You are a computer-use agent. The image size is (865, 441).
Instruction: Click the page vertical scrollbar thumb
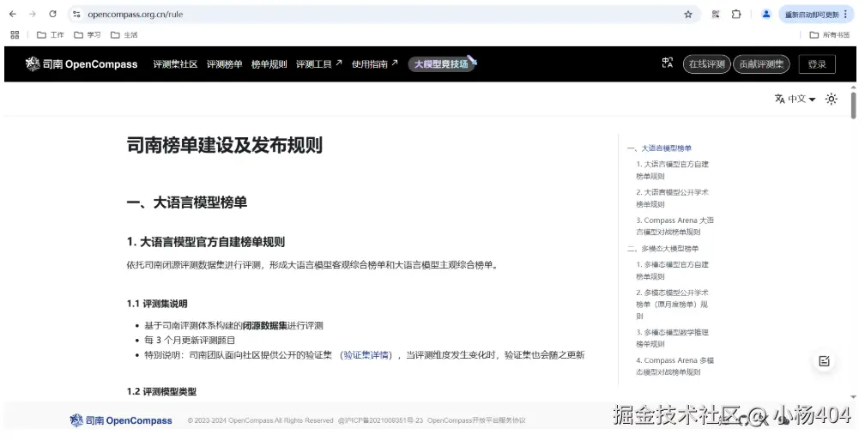[853, 105]
